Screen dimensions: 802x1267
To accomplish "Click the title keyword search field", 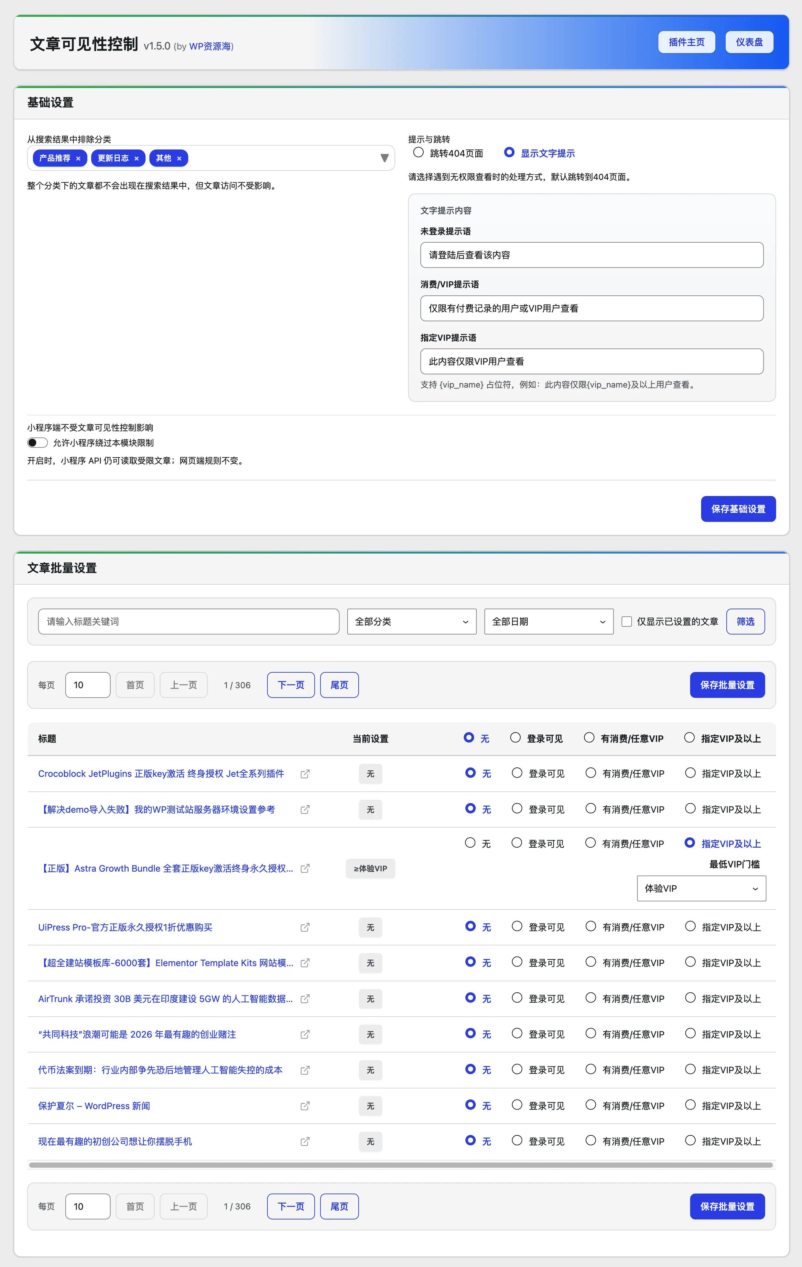I will tap(189, 622).
